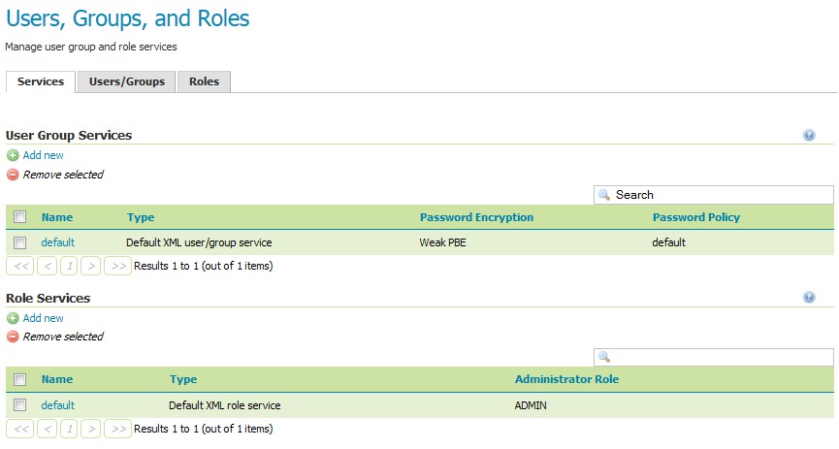Switch to the Roles tab
The image size is (839, 449).
pyautogui.click(x=204, y=81)
